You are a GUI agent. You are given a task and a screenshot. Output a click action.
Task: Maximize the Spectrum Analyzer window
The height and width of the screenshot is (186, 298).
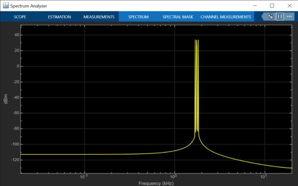click(x=272, y=6)
